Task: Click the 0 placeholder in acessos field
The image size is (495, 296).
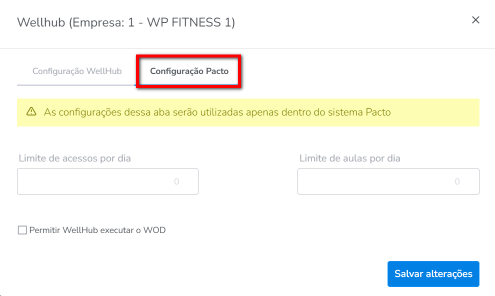Action: 176,181
